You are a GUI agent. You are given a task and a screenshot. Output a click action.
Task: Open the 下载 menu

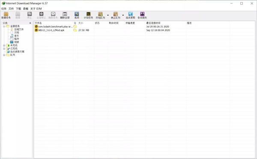18,9
